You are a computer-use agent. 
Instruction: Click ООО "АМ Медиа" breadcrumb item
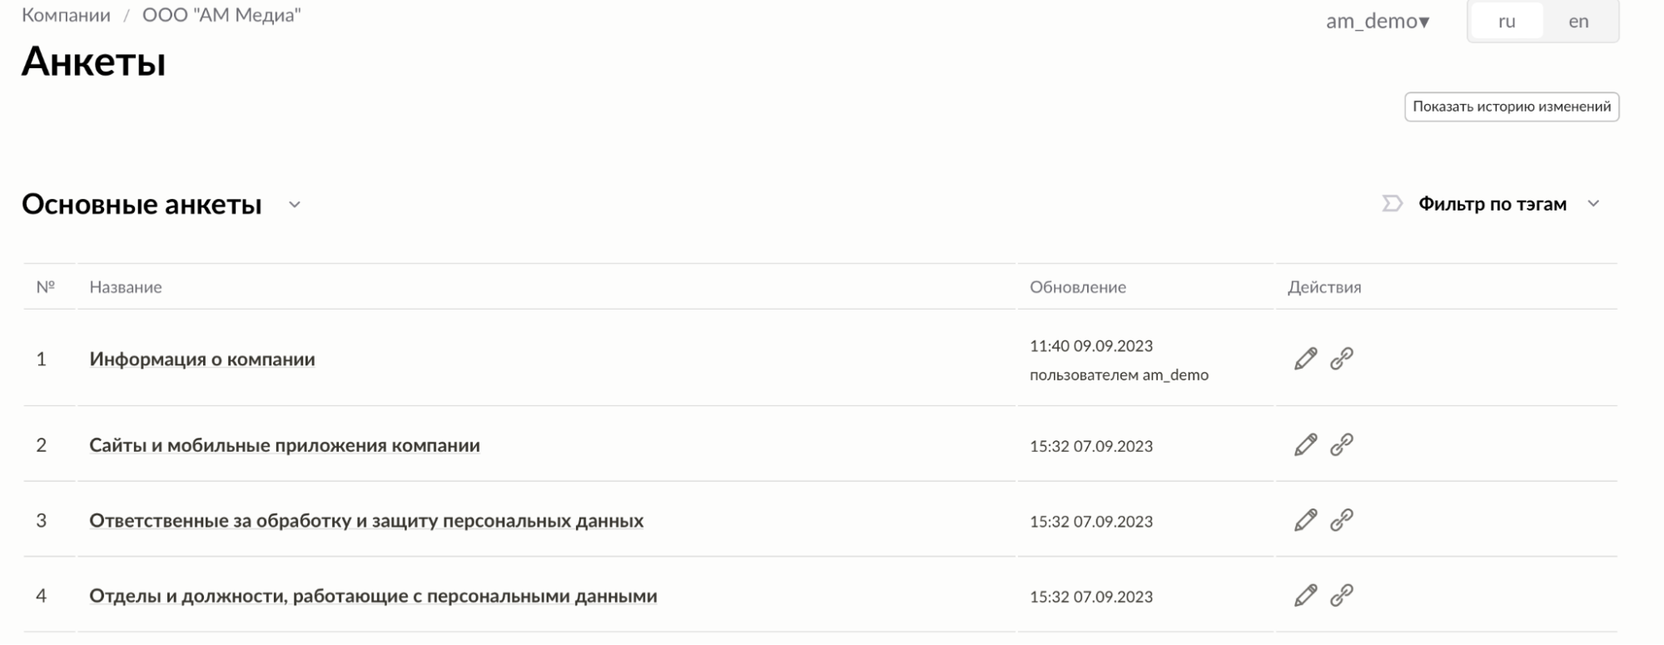(221, 15)
